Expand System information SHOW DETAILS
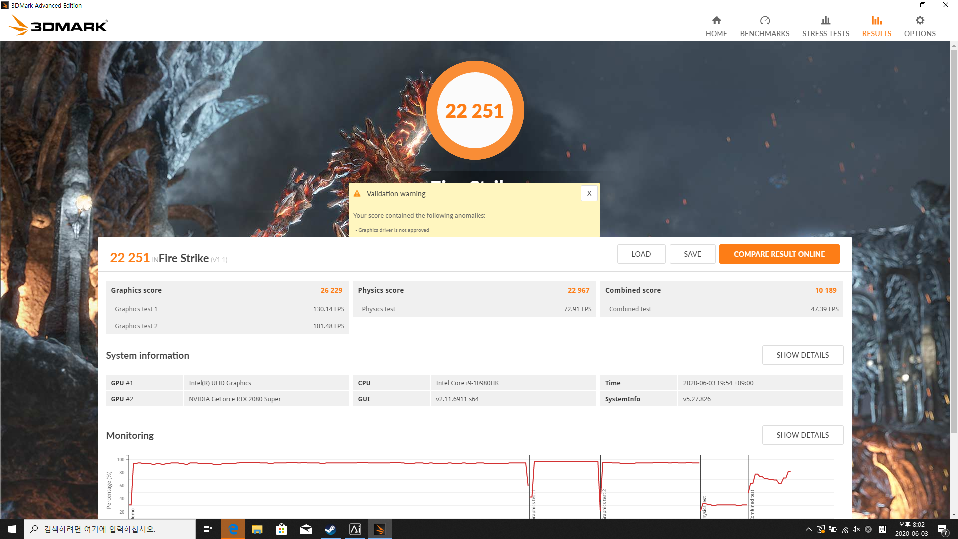The height and width of the screenshot is (539, 958). click(x=802, y=355)
